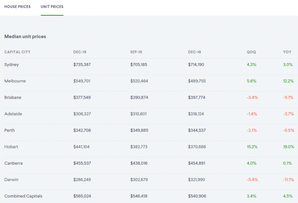Click Hobart's 19.0% YOY value
Screen dimensions: 298x203
coord(288,147)
